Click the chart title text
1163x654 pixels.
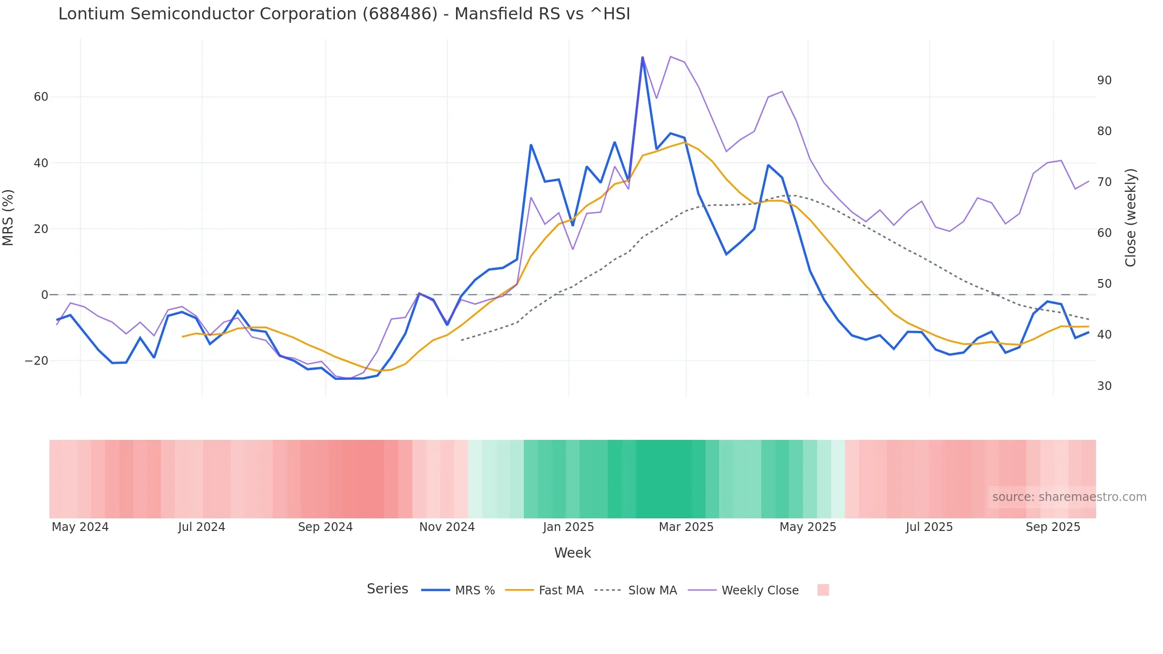point(344,14)
